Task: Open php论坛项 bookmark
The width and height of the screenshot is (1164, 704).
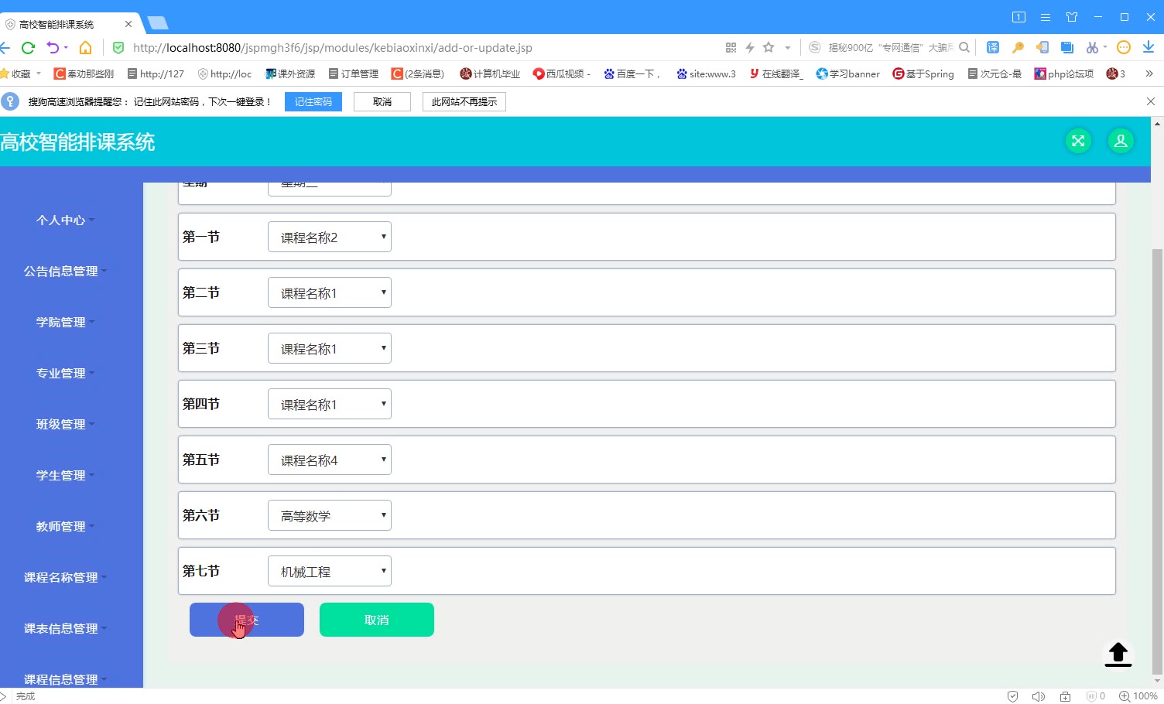Action: (1064, 73)
